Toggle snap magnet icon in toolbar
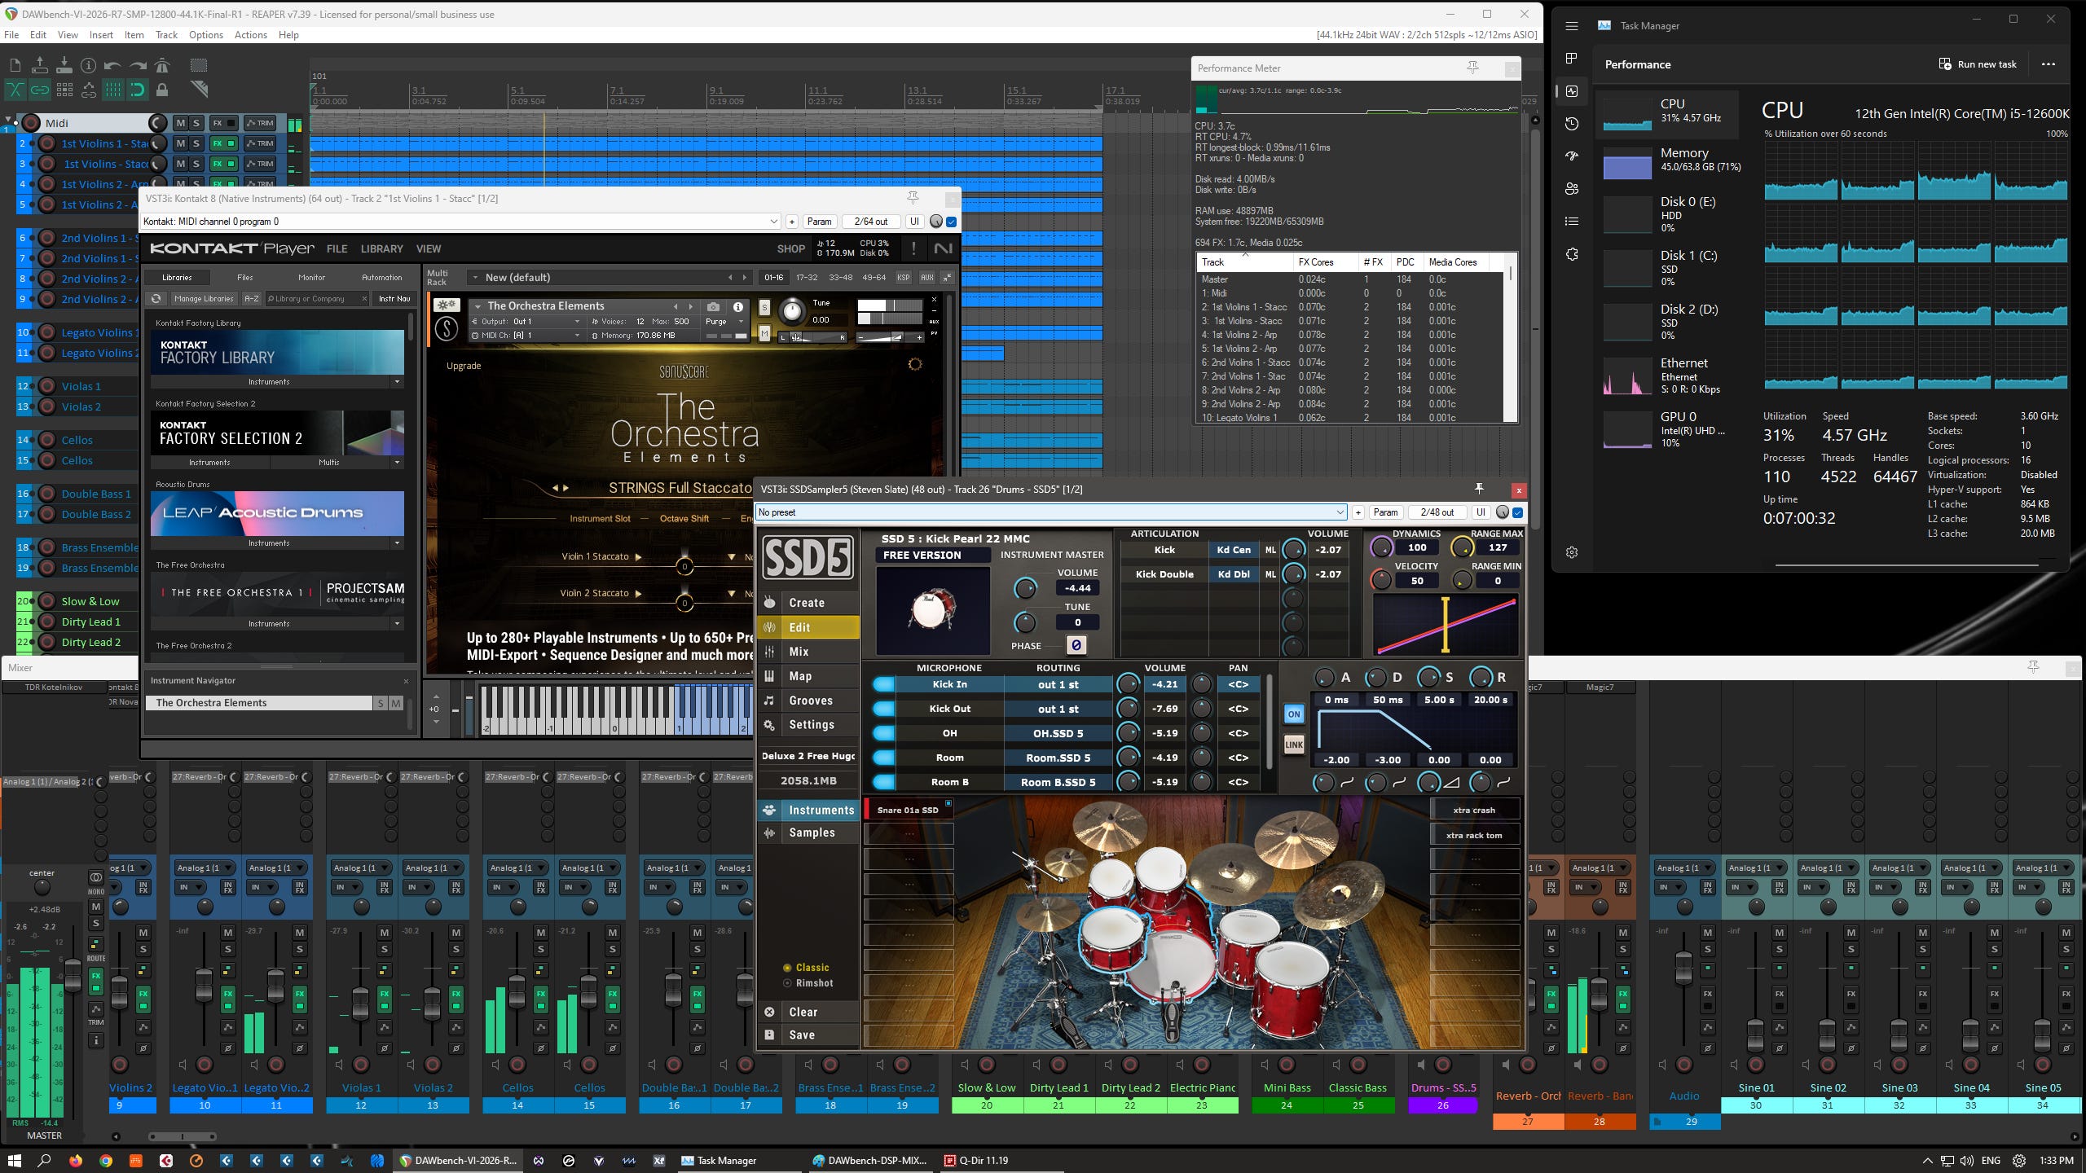The height and width of the screenshot is (1173, 2086). (138, 90)
